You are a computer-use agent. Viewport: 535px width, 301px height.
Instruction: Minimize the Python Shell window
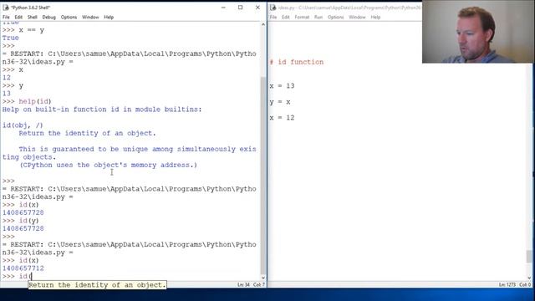[x=223, y=8]
